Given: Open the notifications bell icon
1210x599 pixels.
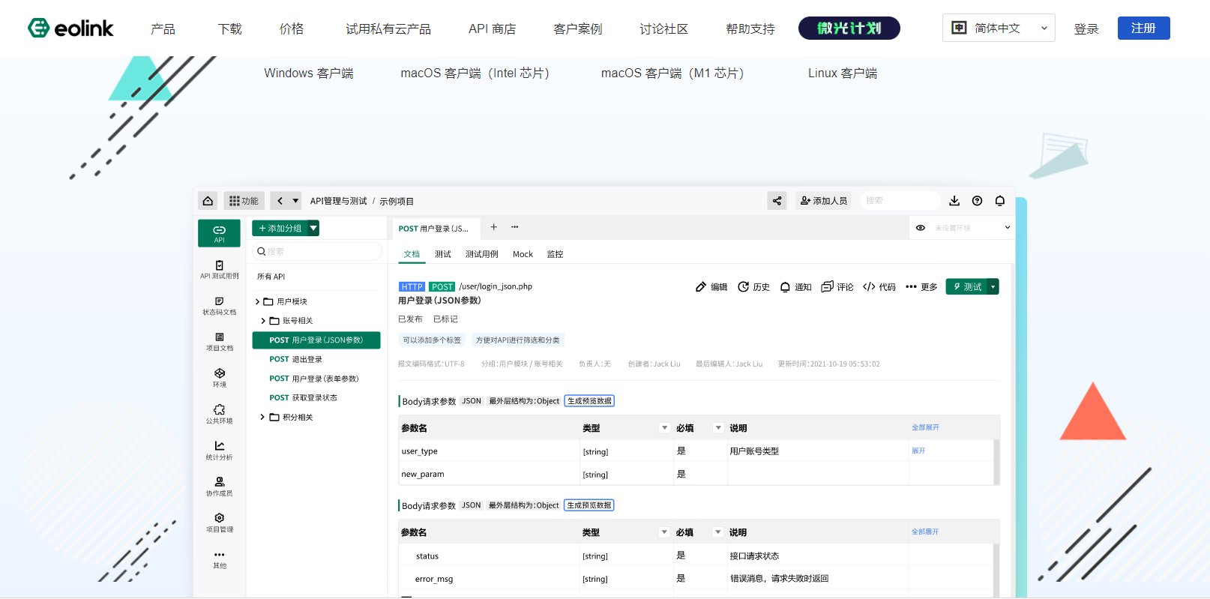Looking at the screenshot, I should pos(999,201).
